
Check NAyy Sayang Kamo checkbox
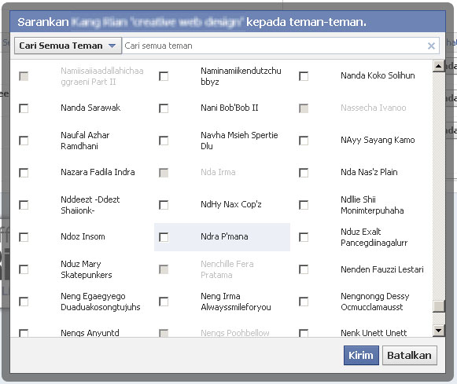click(304, 141)
